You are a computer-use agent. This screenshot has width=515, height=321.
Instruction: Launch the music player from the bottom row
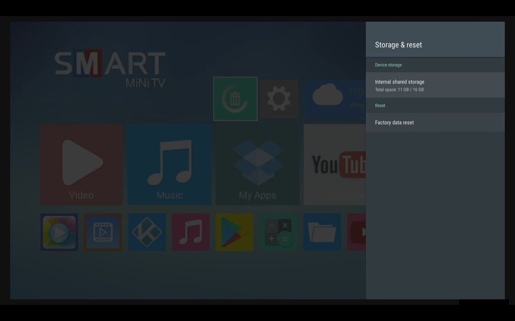[191, 232]
